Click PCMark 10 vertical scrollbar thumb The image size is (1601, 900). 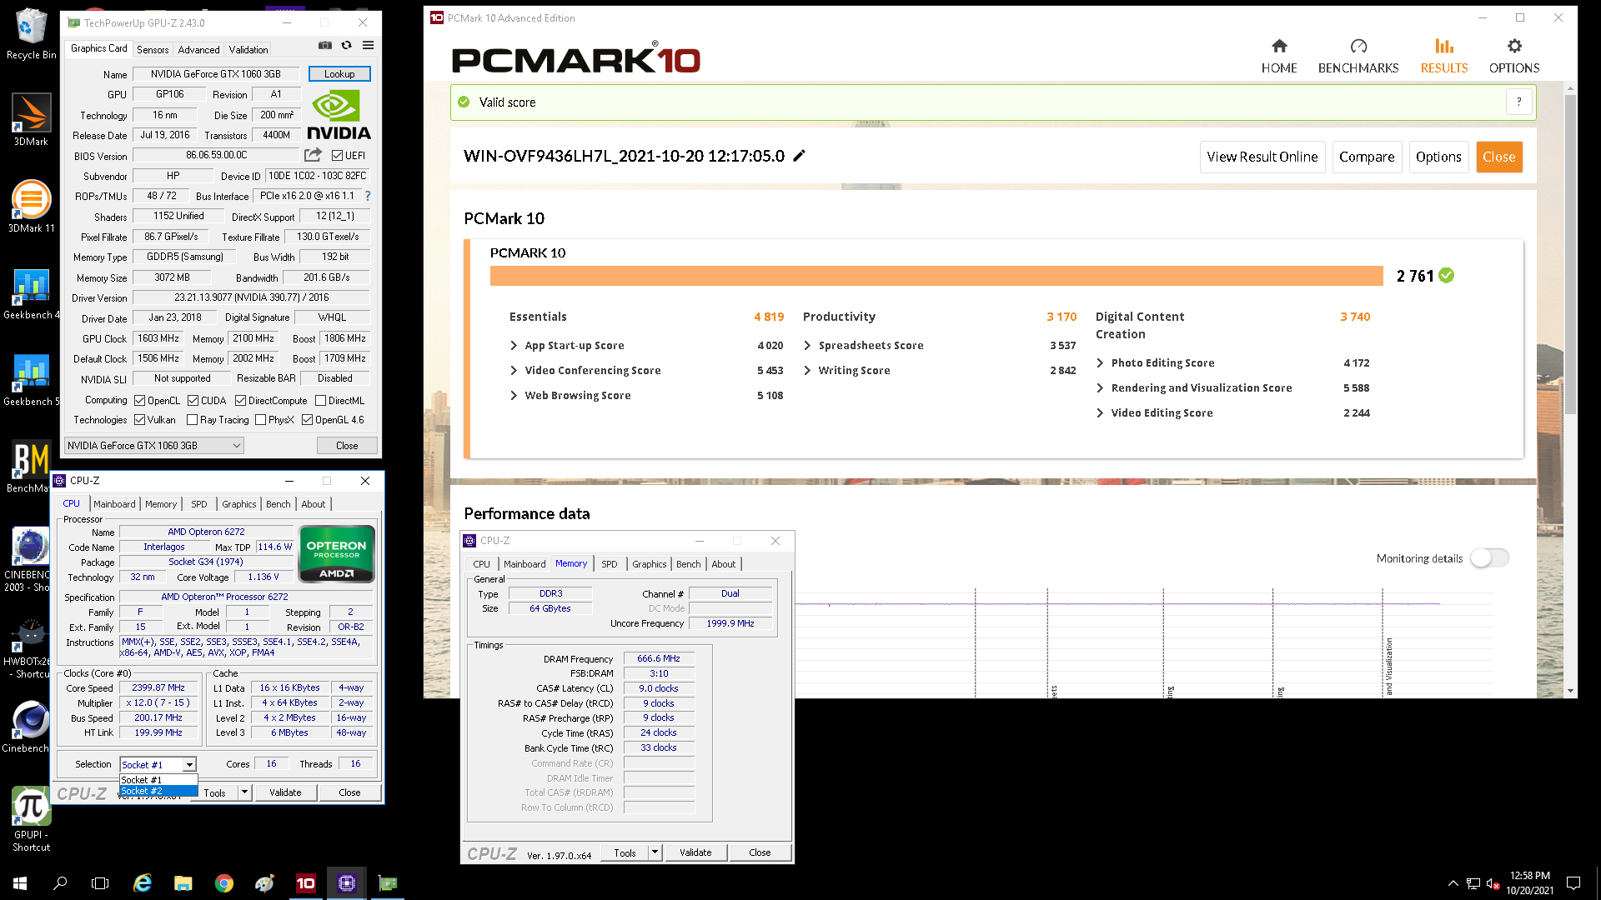(1570, 254)
